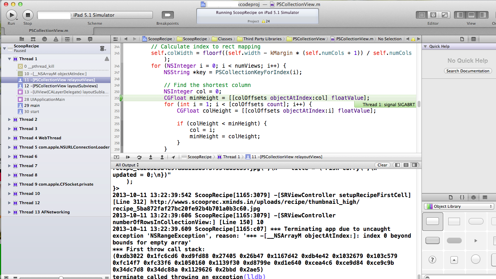Click the Search Documentation button
This screenshot has height=279, width=496.
[x=468, y=71]
